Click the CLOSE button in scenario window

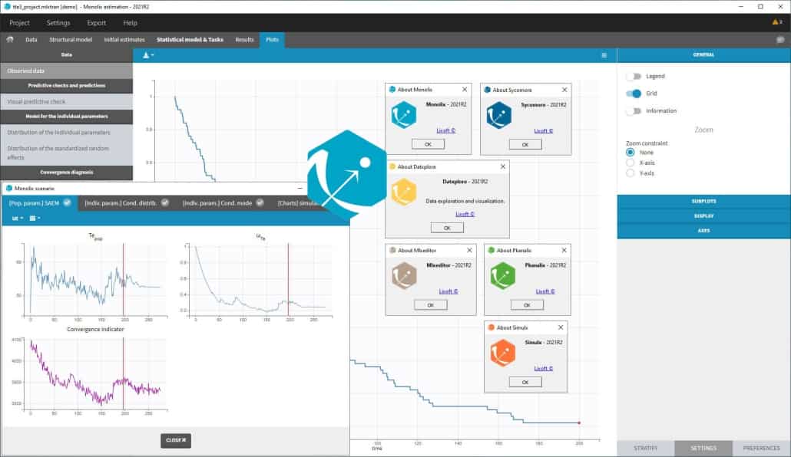(x=176, y=440)
